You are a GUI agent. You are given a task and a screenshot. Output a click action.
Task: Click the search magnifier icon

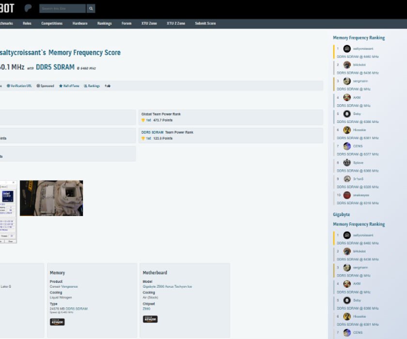pyautogui.click(x=91, y=9)
